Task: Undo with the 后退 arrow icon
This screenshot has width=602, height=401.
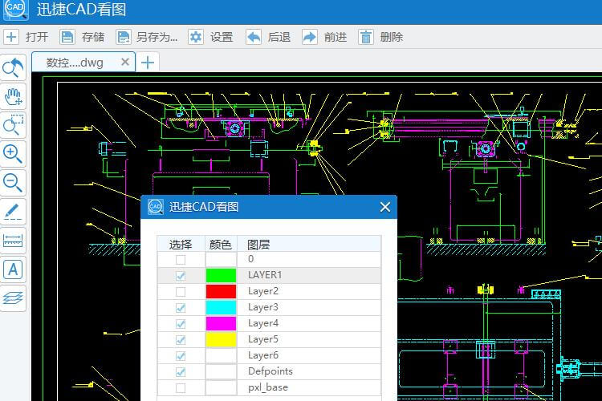Action: pyautogui.click(x=254, y=37)
